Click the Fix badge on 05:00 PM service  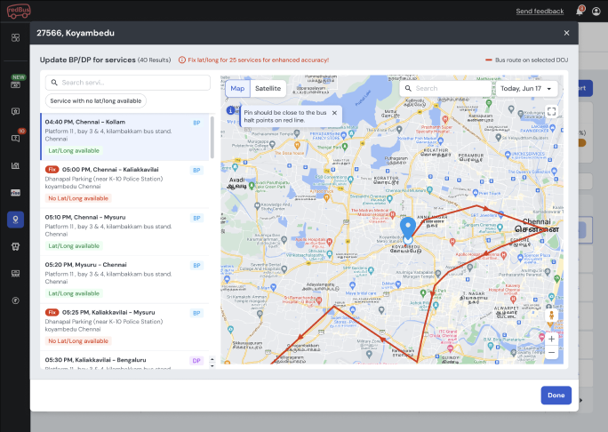52,170
